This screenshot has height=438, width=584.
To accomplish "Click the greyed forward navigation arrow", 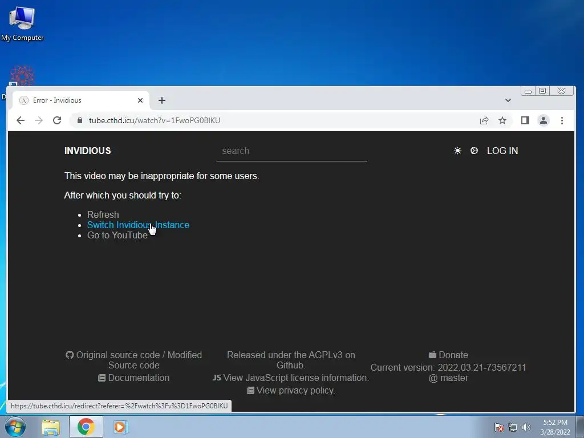I will click(39, 120).
